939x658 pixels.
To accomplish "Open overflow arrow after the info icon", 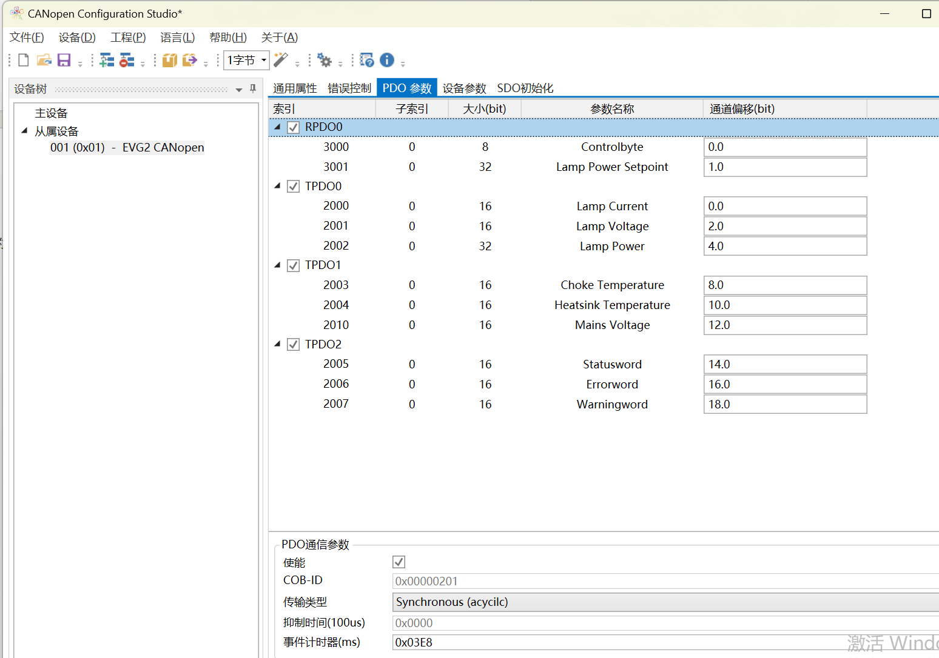I will click(403, 64).
